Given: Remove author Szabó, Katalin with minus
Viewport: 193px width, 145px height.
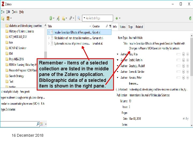Looking at the screenshot, I should coord(183,60).
